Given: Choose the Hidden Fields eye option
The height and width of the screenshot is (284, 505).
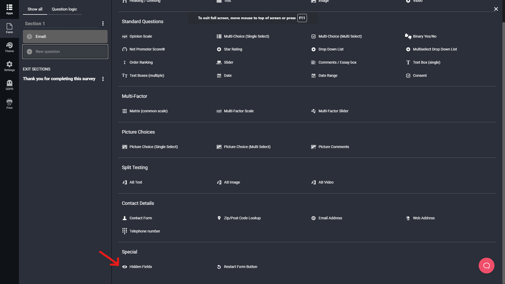Looking at the screenshot, I should pyautogui.click(x=137, y=267).
